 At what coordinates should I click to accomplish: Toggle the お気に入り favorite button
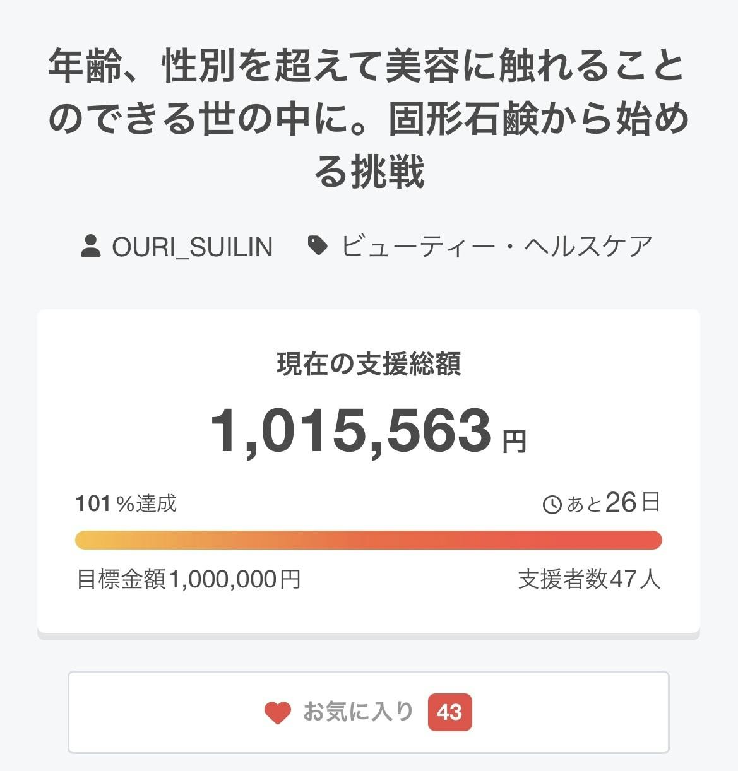click(369, 712)
